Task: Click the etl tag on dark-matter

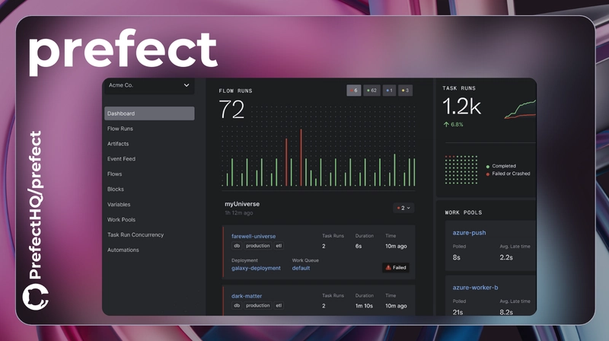Action: coord(279,306)
